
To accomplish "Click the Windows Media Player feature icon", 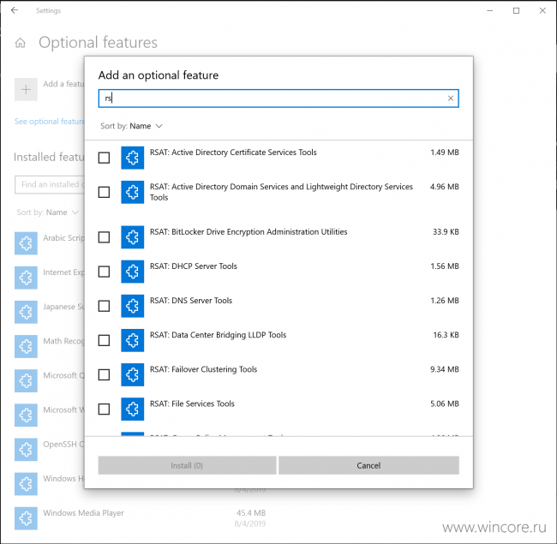I will pos(26,518).
